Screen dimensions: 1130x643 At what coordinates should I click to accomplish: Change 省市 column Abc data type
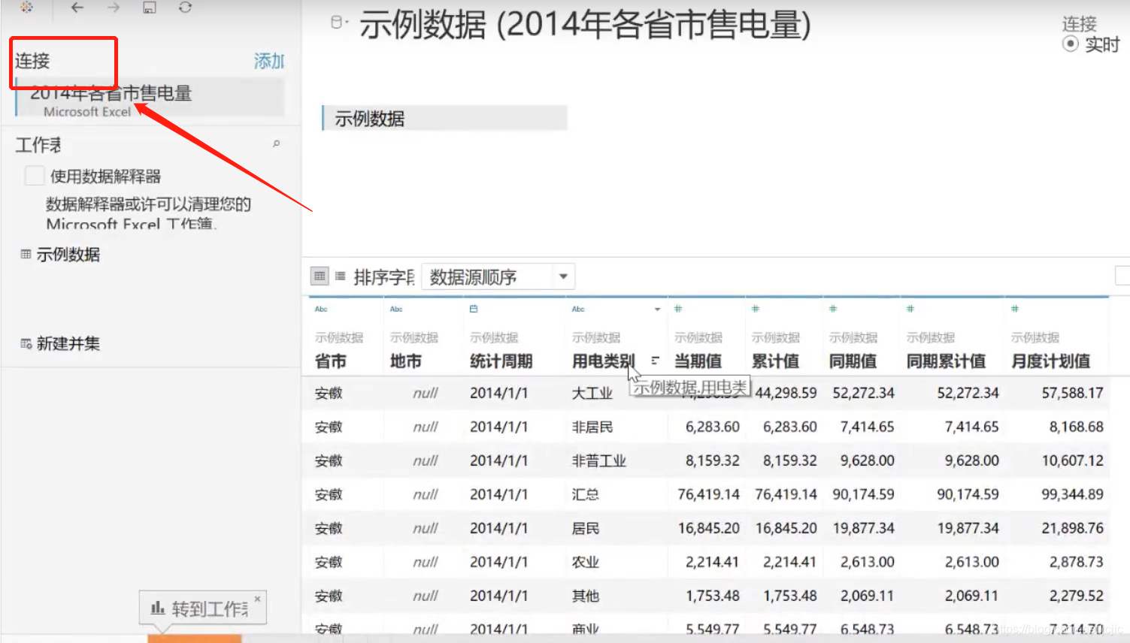[x=321, y=309]
